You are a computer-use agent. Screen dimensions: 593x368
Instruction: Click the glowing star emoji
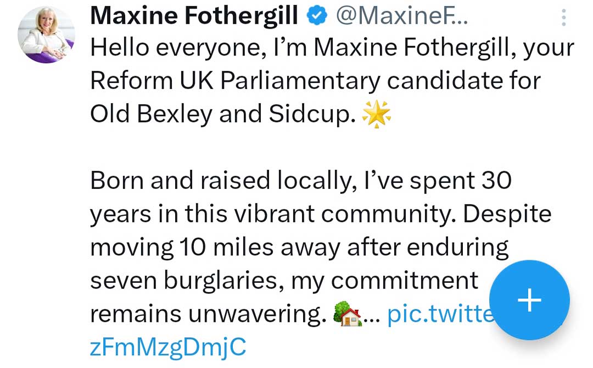377,114
